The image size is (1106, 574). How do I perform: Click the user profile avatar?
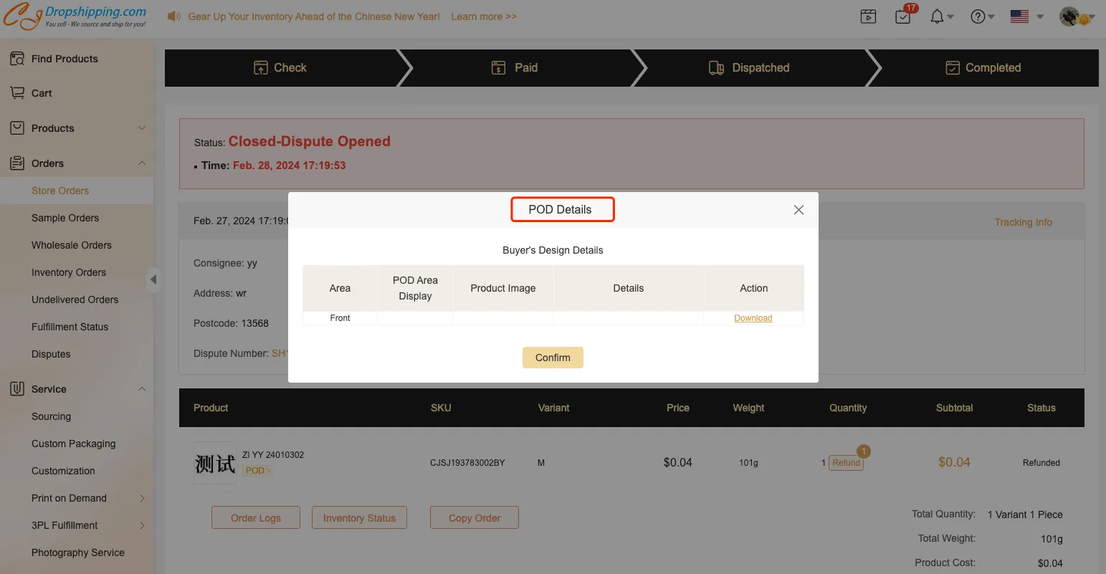point(1069,16)
